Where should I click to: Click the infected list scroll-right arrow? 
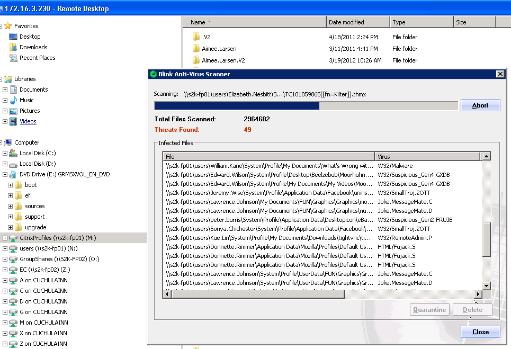coord(478,294)
